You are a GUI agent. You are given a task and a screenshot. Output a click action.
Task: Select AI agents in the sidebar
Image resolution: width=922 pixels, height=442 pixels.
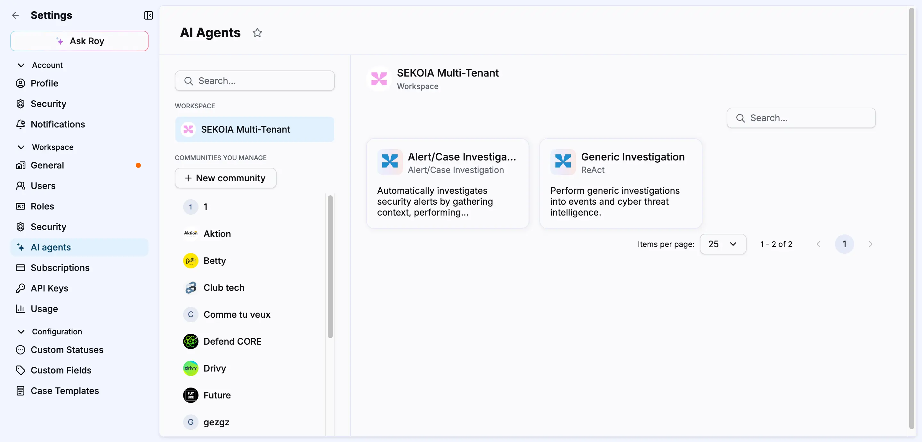[79, 247]
